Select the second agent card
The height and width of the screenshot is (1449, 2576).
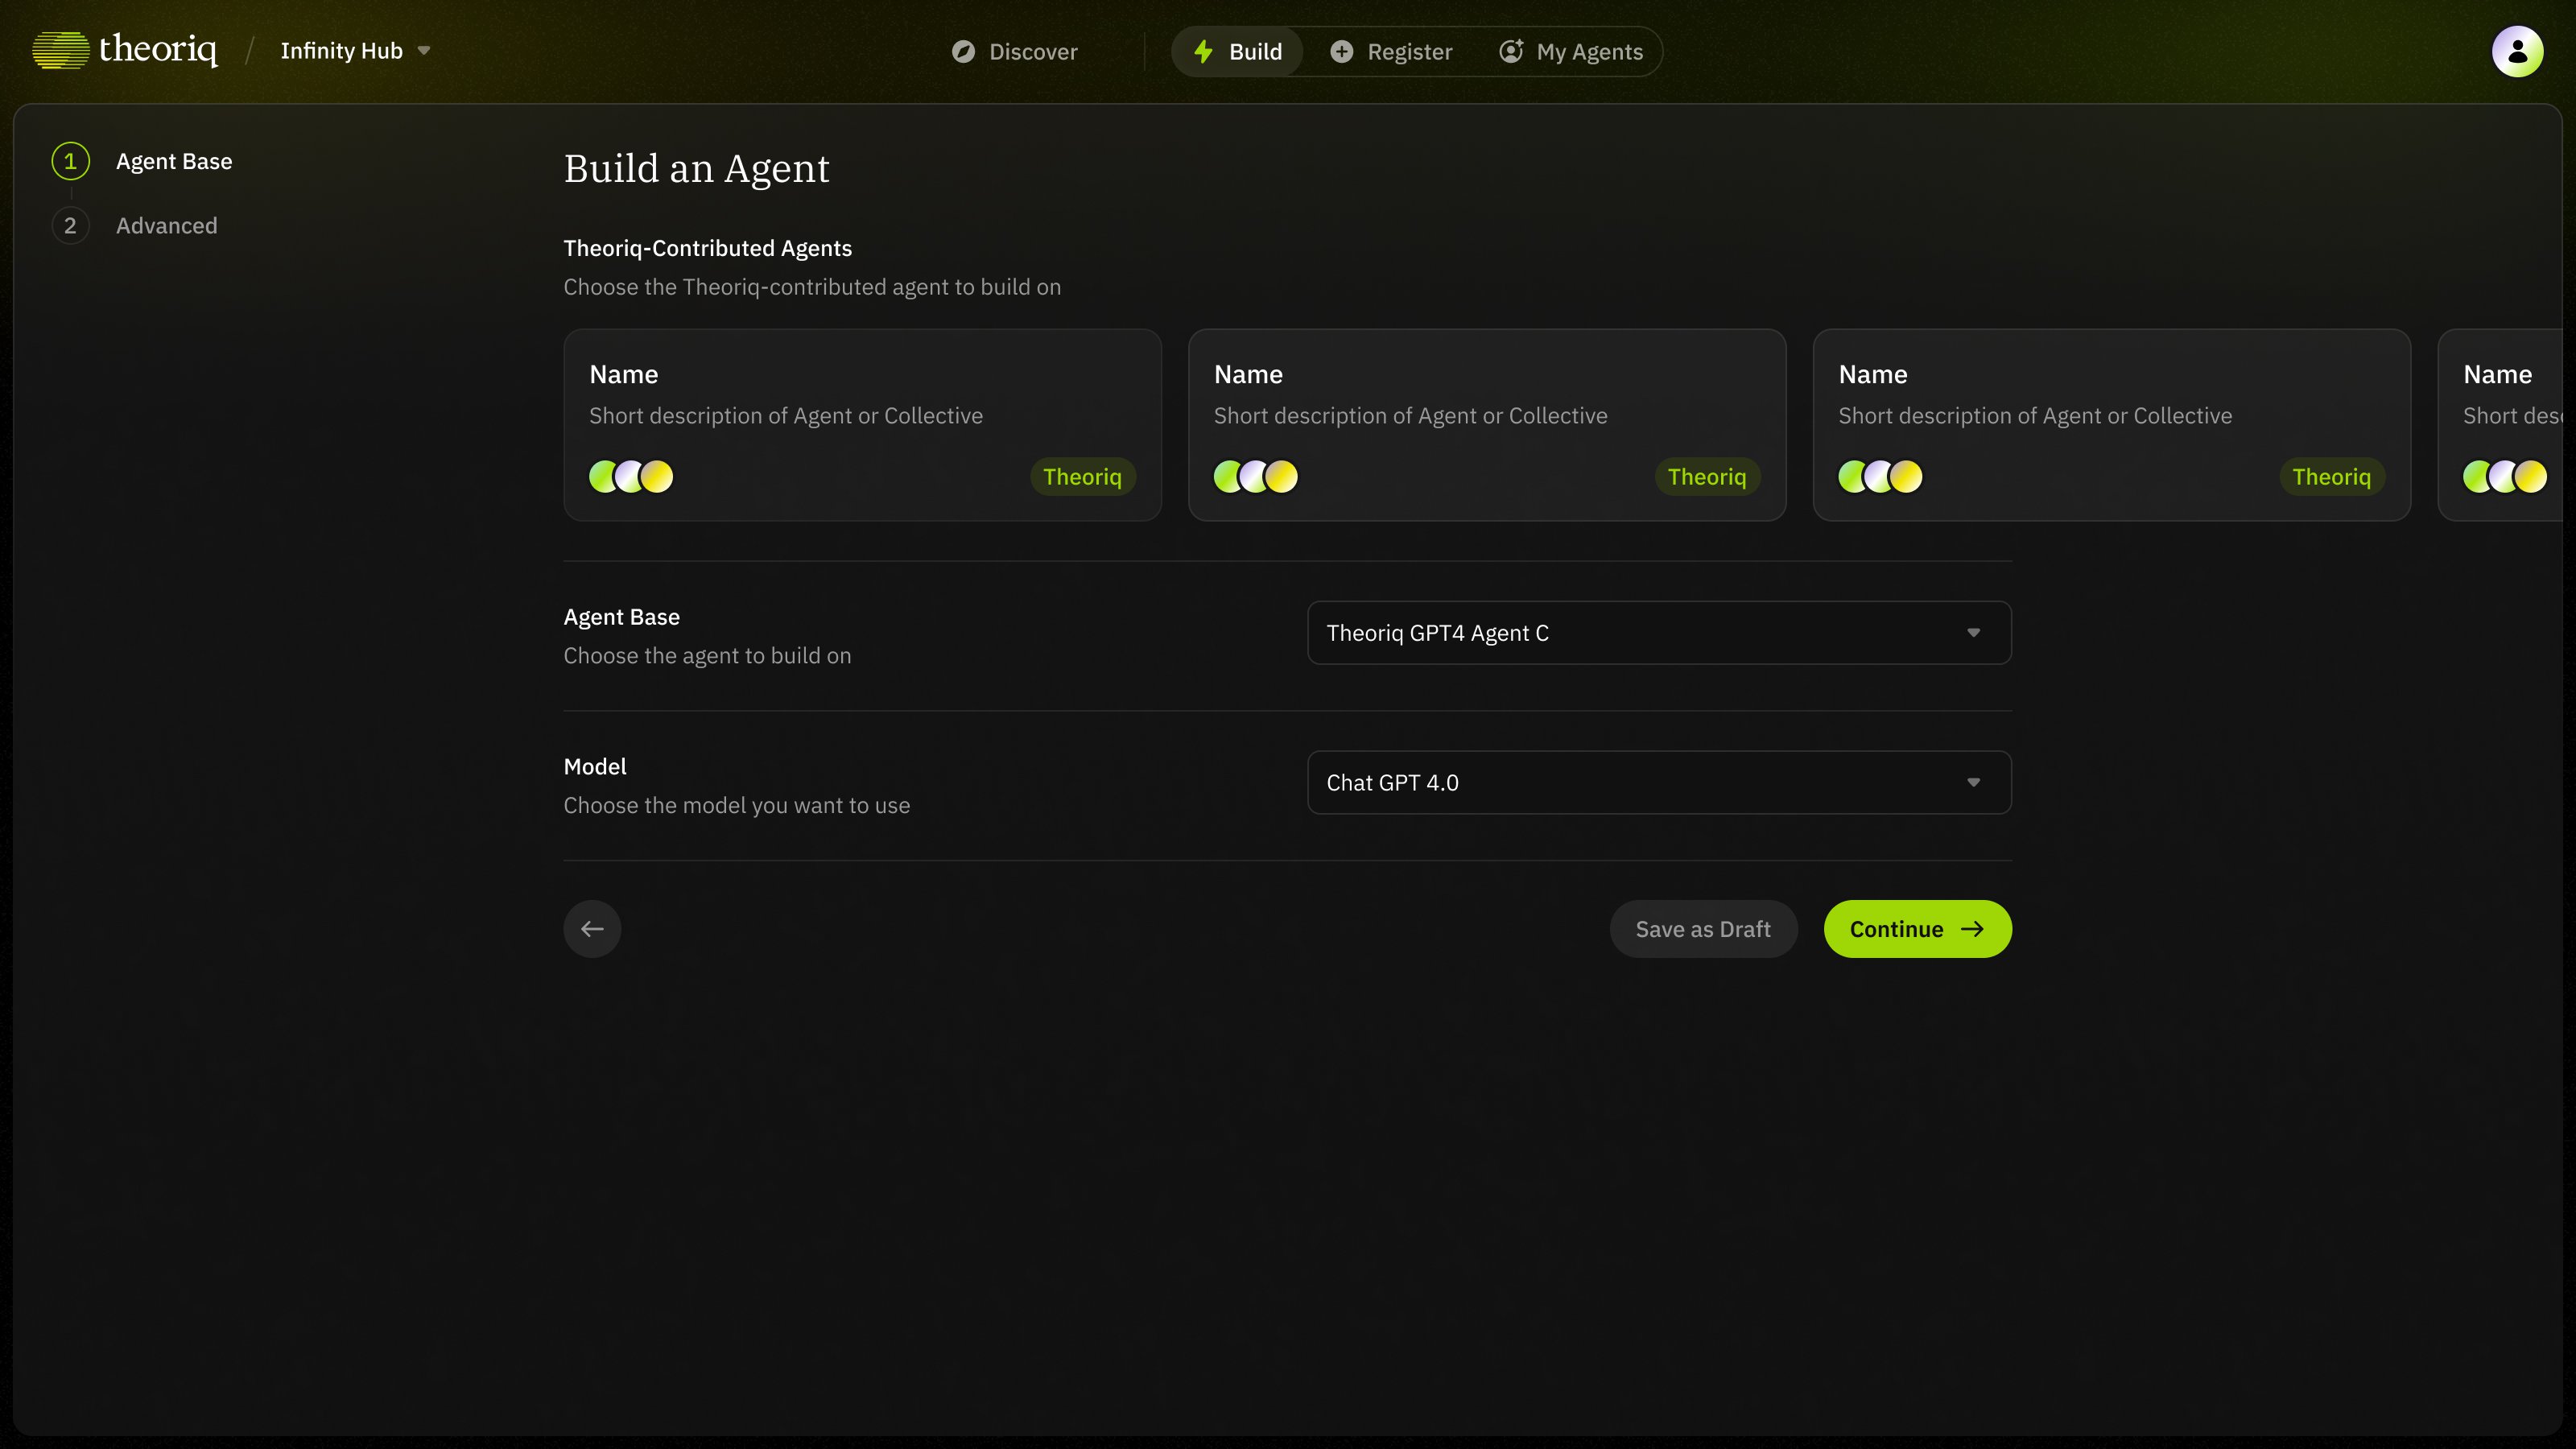pyautogui.click(x=1486, y=424)
